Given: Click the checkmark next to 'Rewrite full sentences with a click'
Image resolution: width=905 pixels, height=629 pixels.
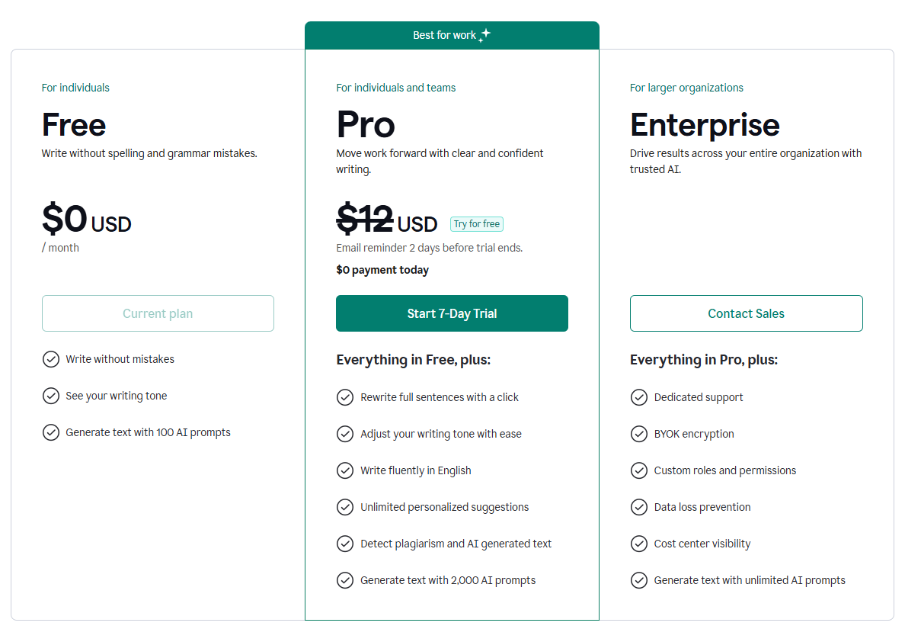Looking at the screenshot, I should click(345, 396).
